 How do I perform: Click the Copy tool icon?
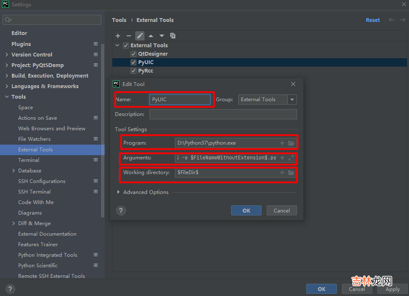tap(173, 36)
